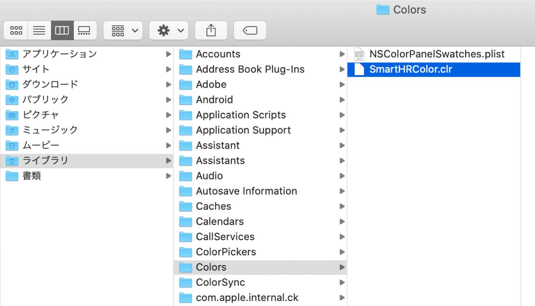
Task: Open the ダウンロード sidebar entry
Action: click(51, 84)
